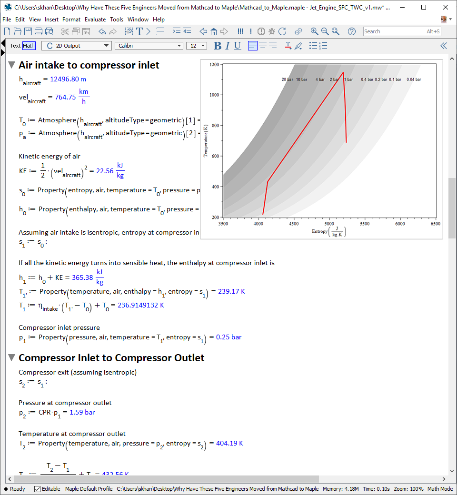
Task: Open the Help question mark icon
Action: pyautogui.click(x=352, y=31)
